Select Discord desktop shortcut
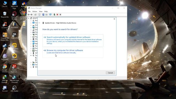The width and height of the screenshot is (176, 99). [5, 89]
